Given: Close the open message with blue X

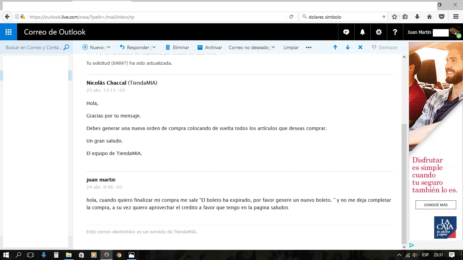Looking at the screenshot, I should 360,47.
